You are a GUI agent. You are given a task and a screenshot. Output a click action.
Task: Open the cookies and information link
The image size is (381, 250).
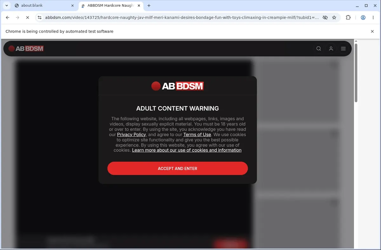pos(187,150)
